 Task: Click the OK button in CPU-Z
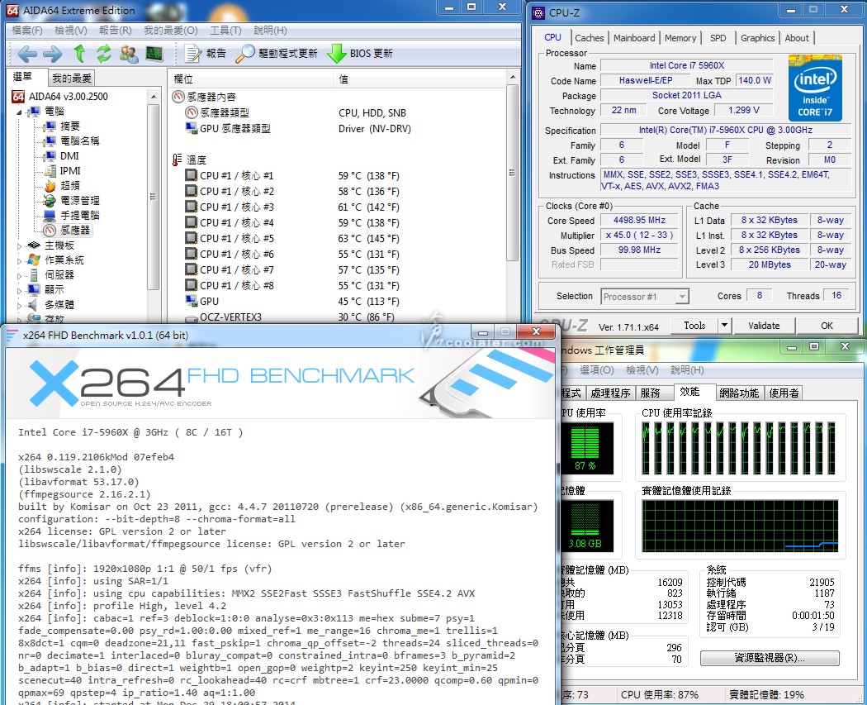click(x=827, y=326)
